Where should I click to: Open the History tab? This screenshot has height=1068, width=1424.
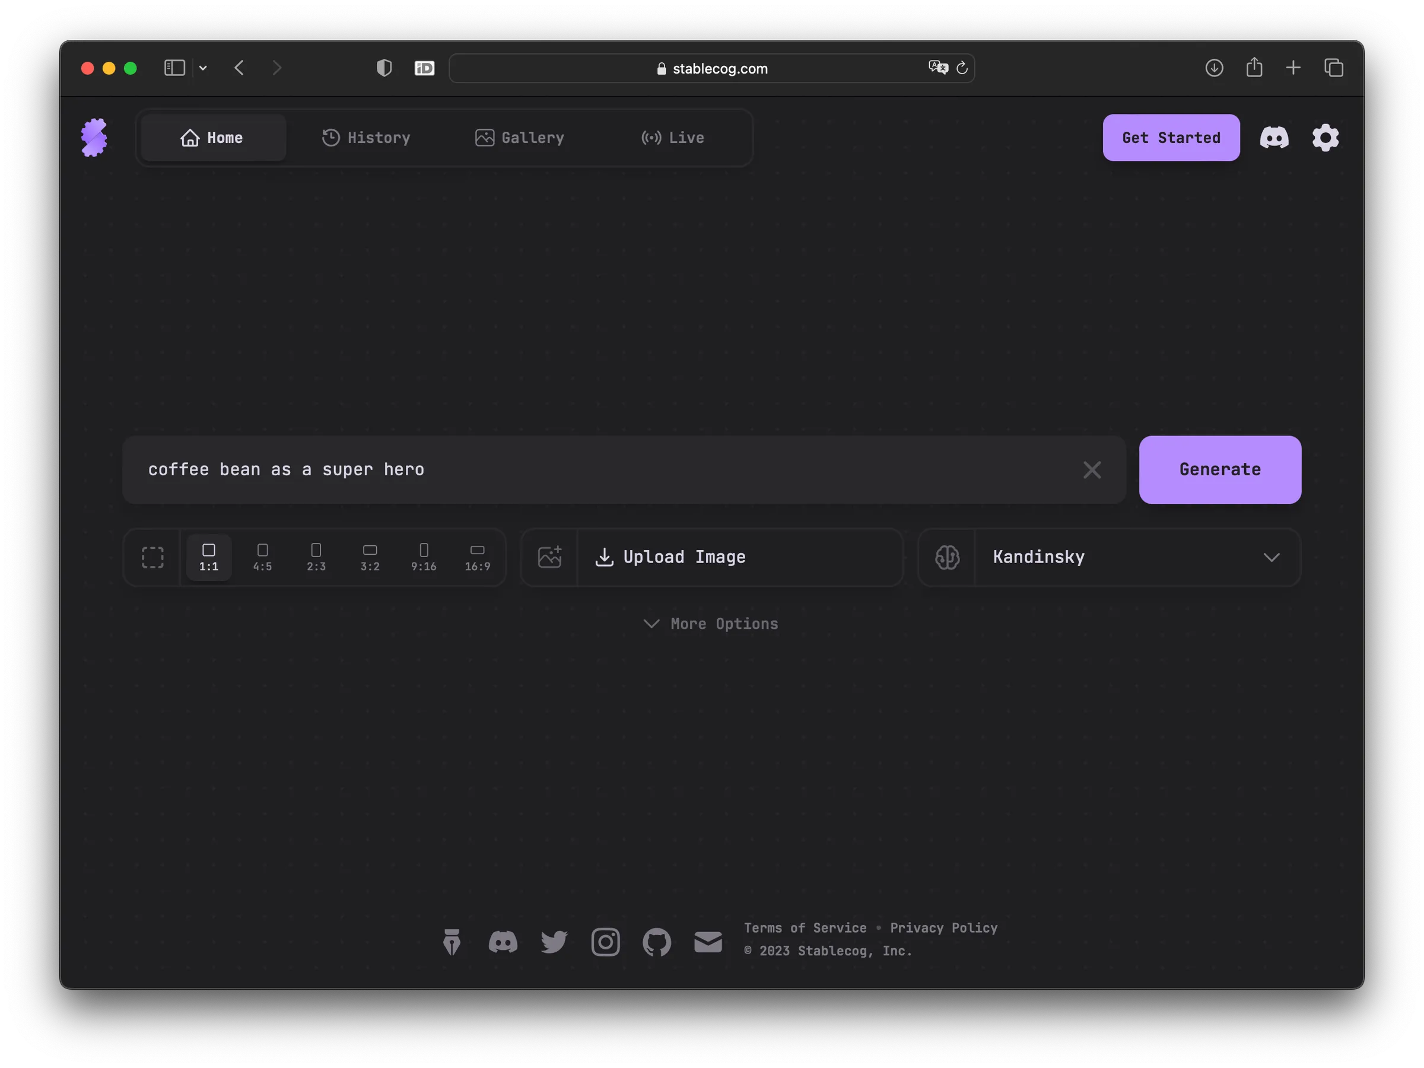(365, 138)
